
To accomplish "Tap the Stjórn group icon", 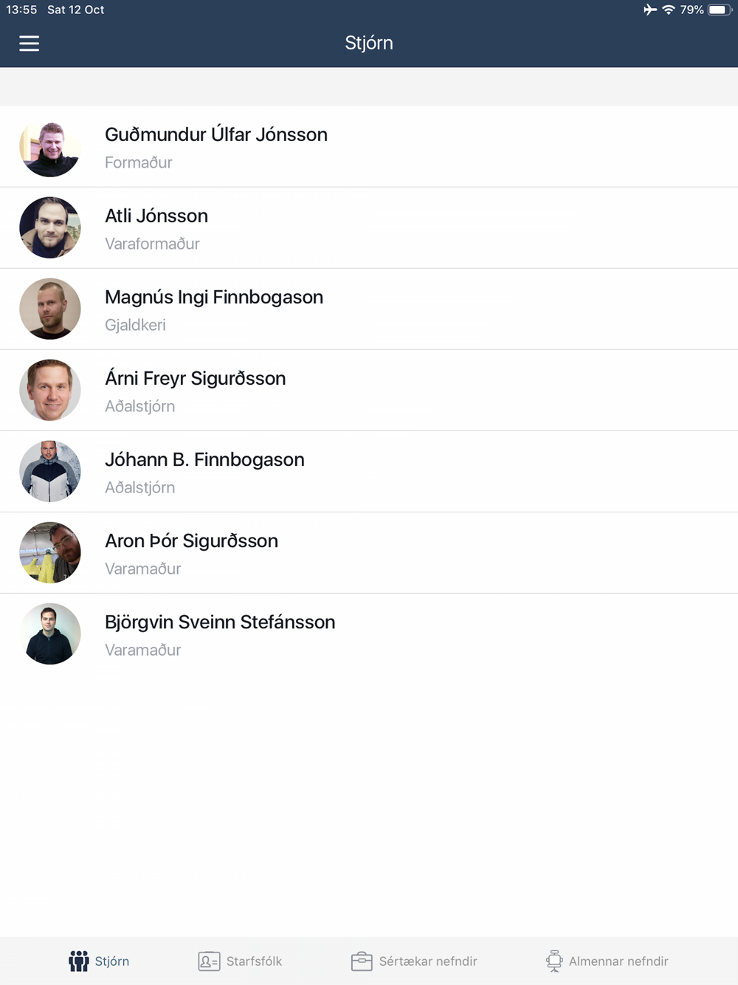I will tap(79, 961).
